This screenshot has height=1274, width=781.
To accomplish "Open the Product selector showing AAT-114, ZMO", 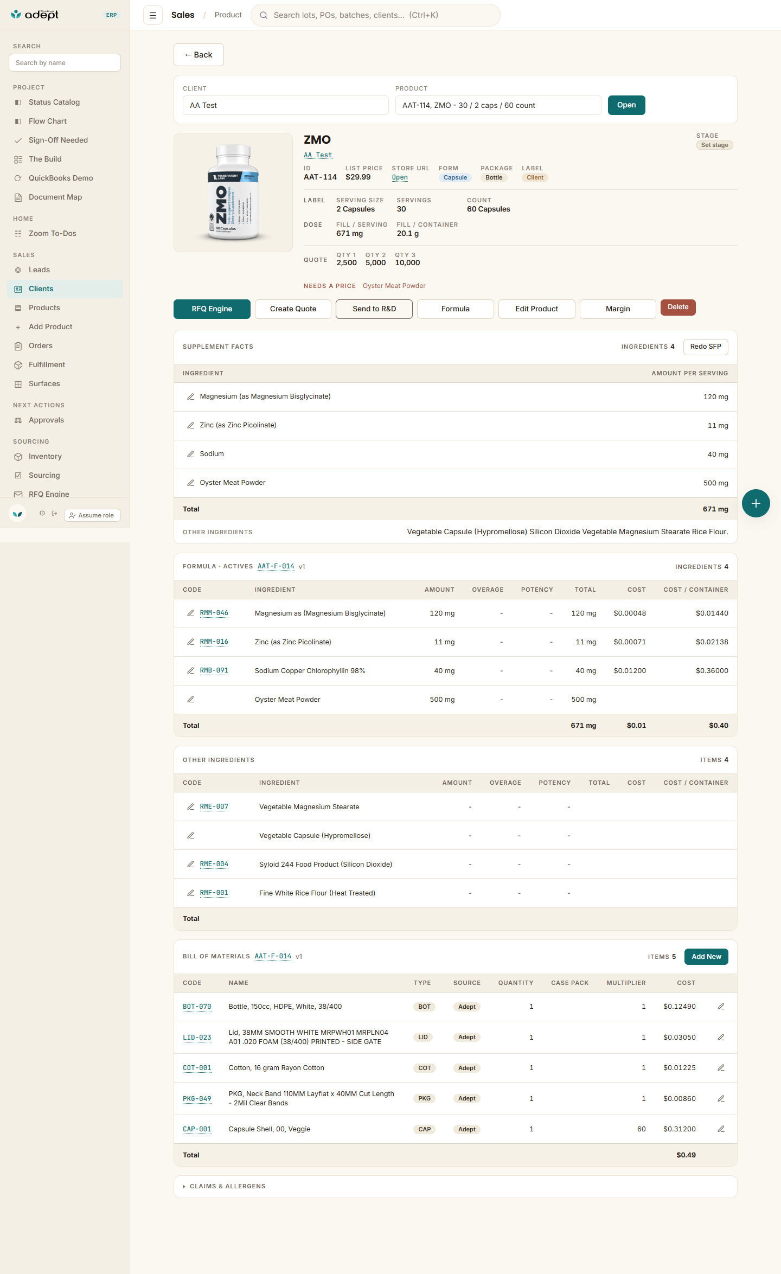I will pyautogui.click(x=498, y=105).
